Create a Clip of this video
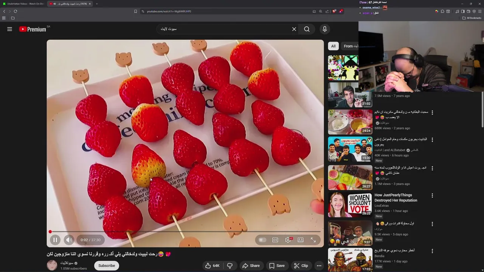The height and width of the screenshot is (272, 484). [x=301, y=266]
